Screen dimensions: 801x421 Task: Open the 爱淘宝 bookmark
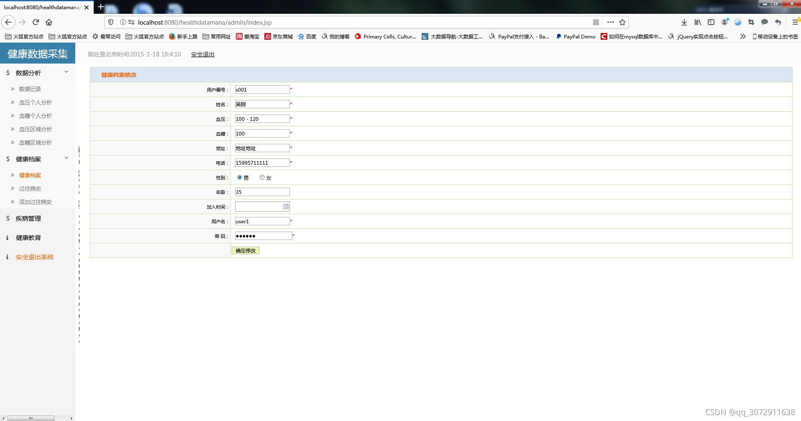point(248,36)
